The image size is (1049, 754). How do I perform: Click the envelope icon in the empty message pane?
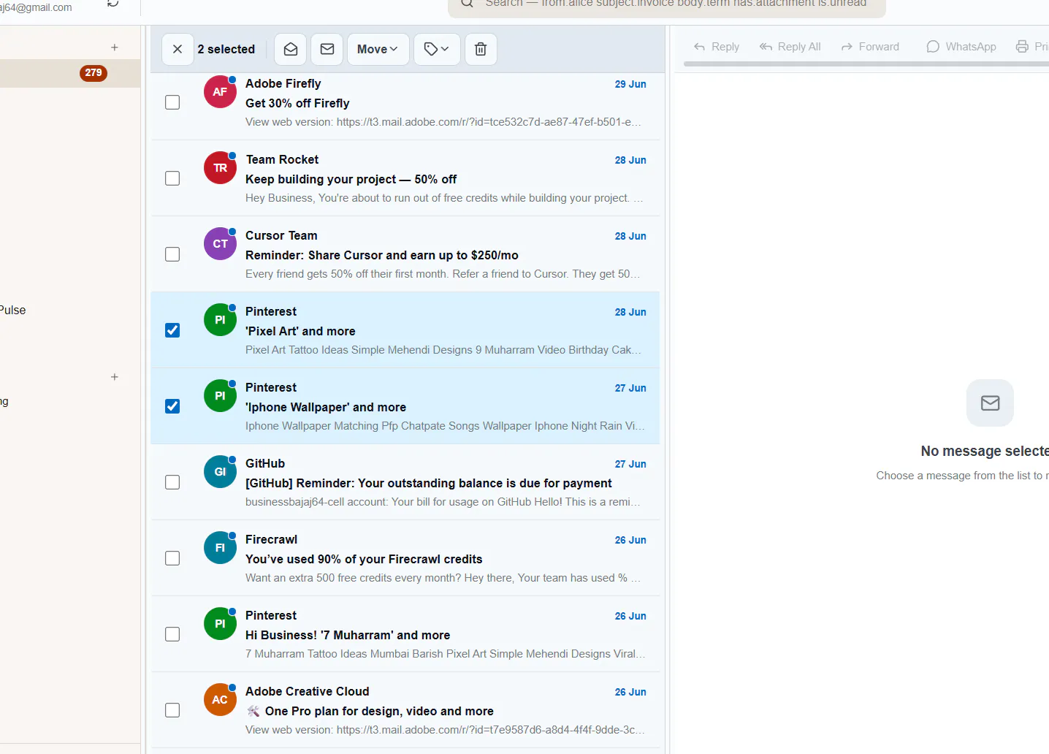[990, 403]
